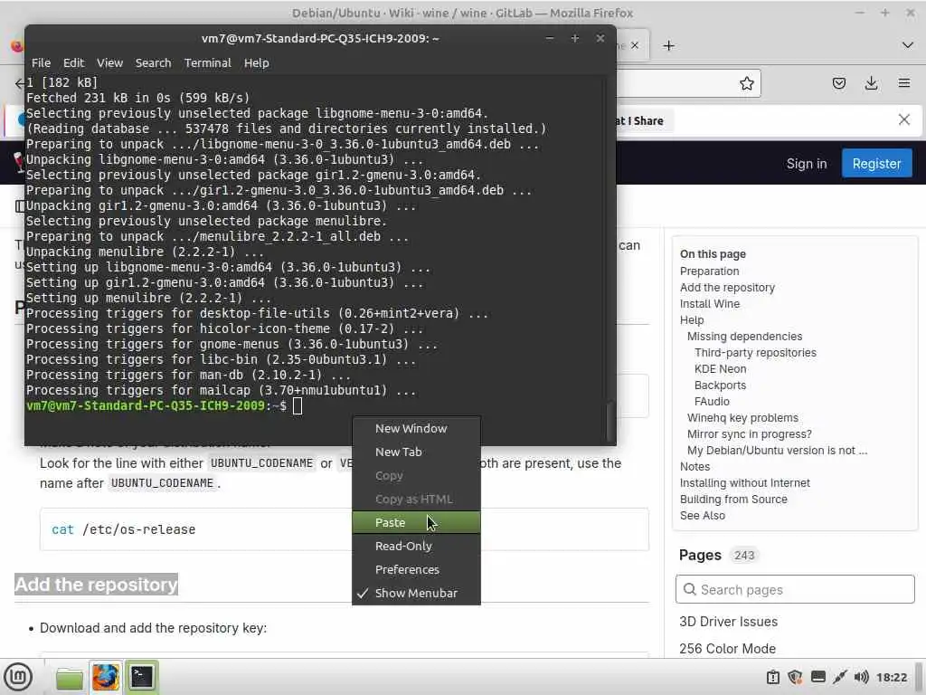The height and width of the screenshot is (695, 926).
Task: Close the Firefox tab with X
Action: [634, 45]
